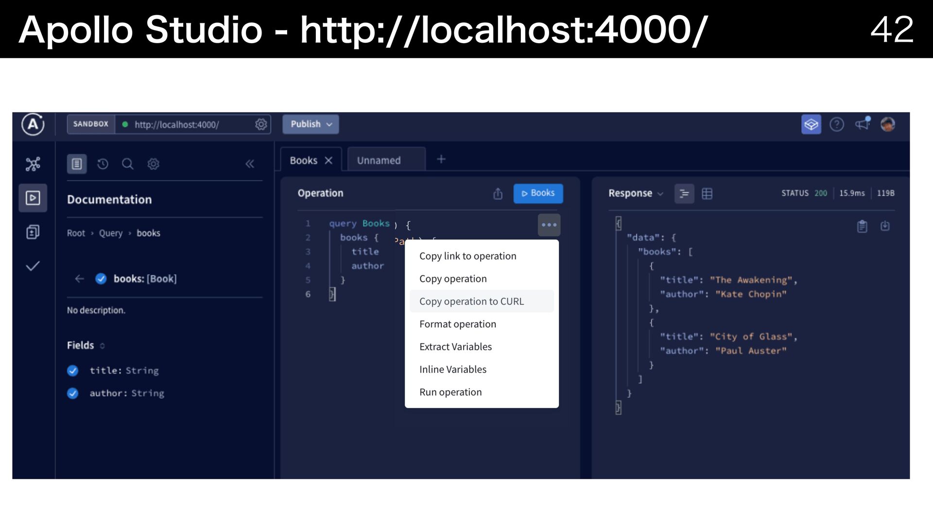Open the Schema graph sidebar icon

pyautogui.click(x=33, y=164)
